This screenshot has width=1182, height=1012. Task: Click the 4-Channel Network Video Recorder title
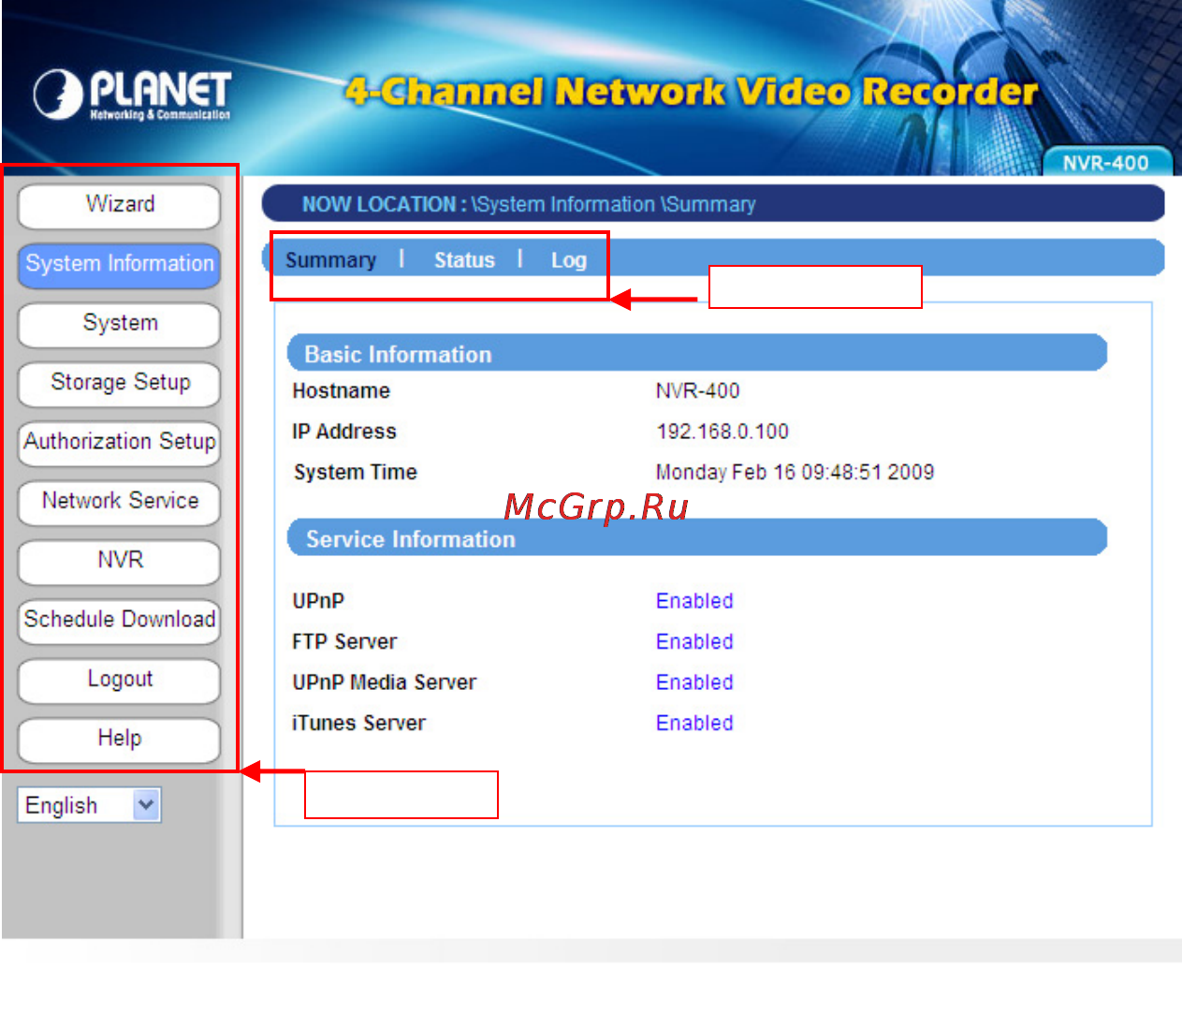point(692,92)
